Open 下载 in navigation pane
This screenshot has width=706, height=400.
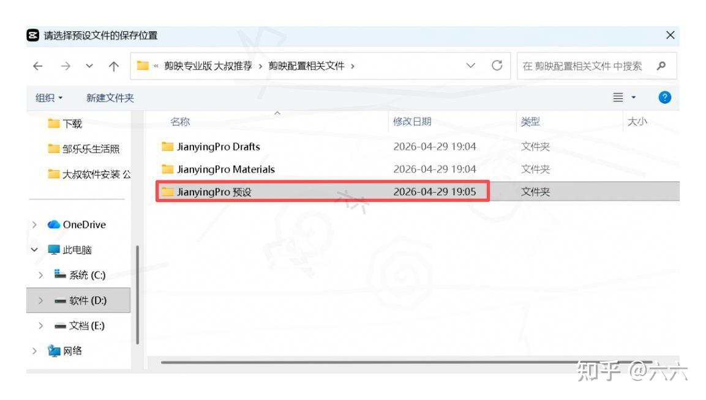pos(72,124)
